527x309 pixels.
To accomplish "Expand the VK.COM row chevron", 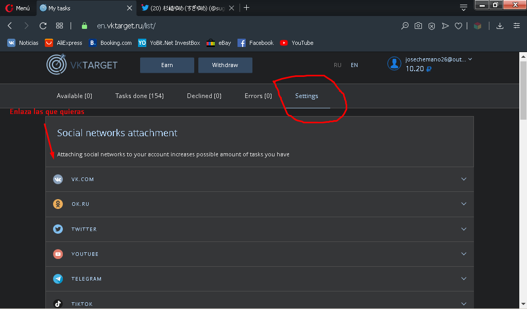I will pyautogui.click(x=464, y=179).
